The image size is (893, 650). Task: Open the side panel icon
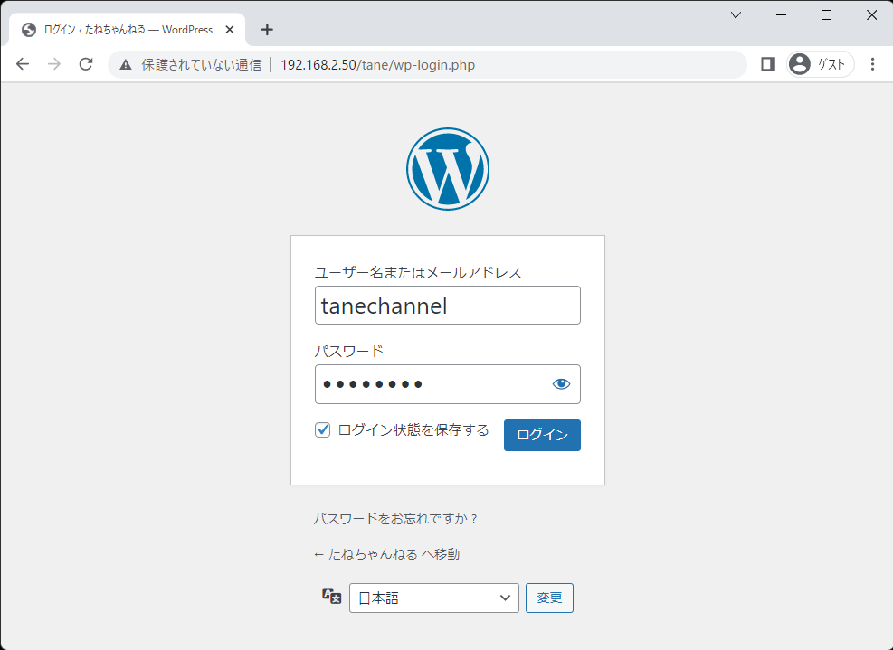click(768, 64)
